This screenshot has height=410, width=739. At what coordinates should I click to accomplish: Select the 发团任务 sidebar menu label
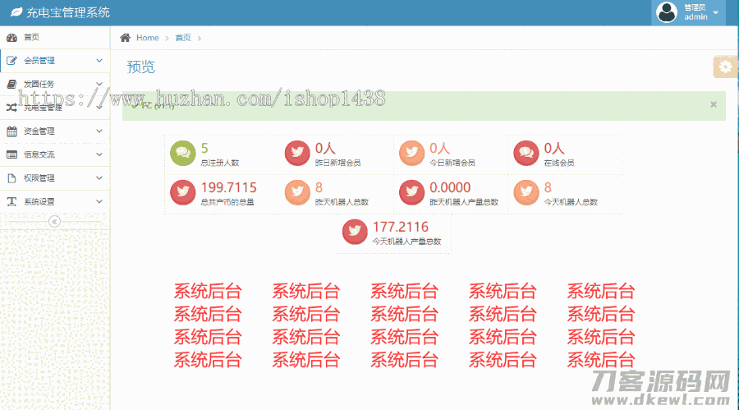(39, 85)
